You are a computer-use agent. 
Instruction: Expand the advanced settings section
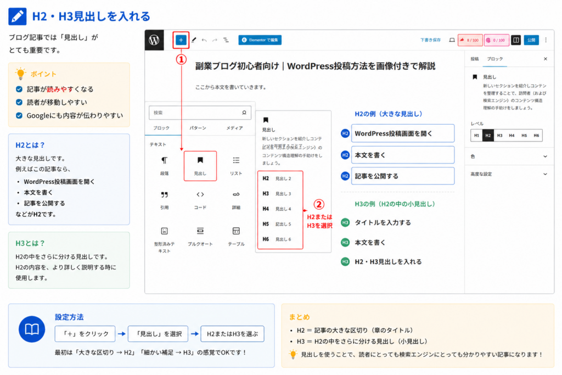(509, 174)
